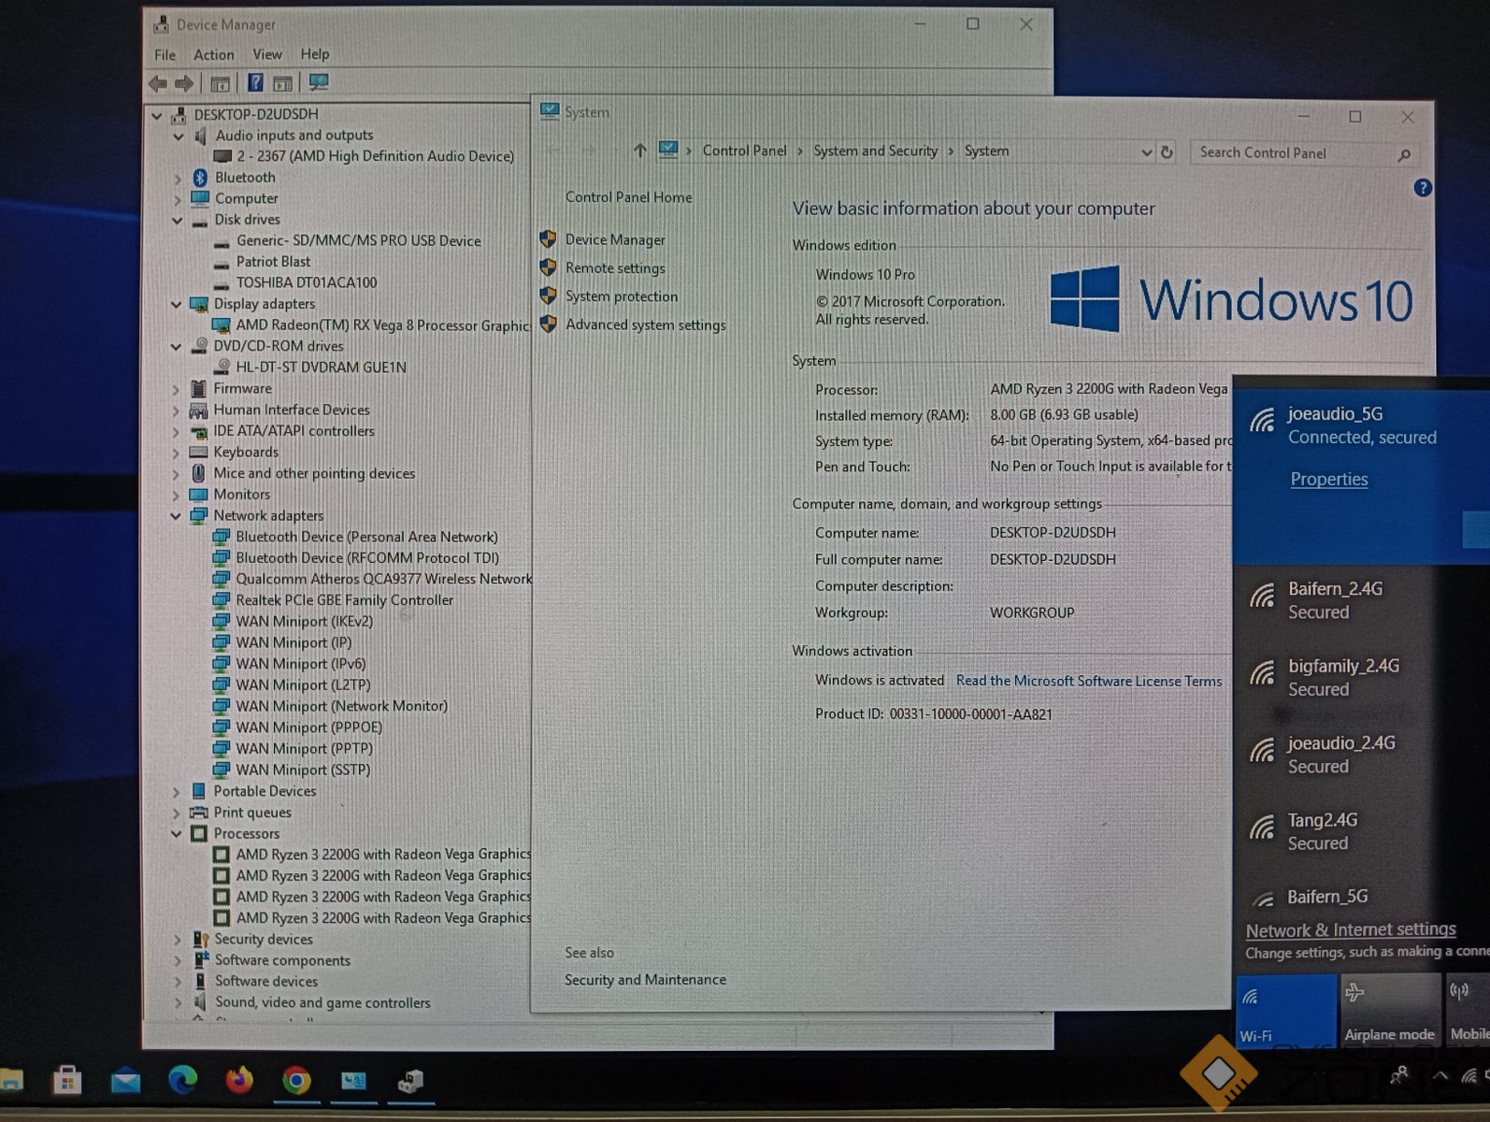Click Show/Hide Console Tree toolbar icon
The image size is (1490, 1122).
pyautogui.click(x=220, y=84)
